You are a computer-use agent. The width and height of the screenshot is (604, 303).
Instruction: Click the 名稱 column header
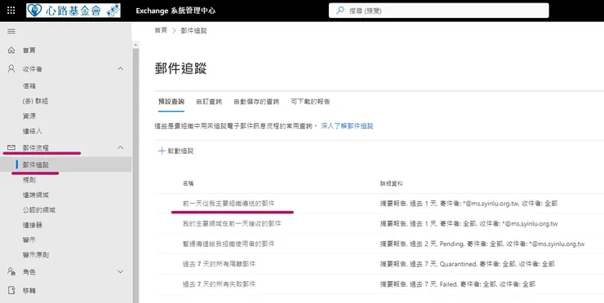(x=188, y=184)
